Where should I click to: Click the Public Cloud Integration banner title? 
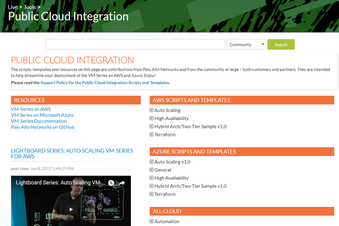pos(68,16)
